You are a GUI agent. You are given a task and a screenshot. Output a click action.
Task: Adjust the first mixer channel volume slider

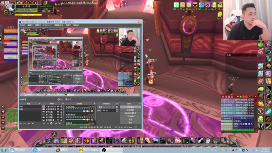click(x=75, y=111)
